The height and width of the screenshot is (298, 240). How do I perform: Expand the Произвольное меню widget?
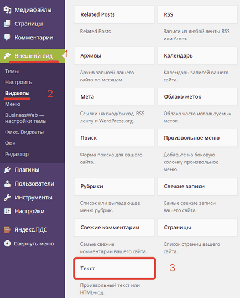[197, 138]
